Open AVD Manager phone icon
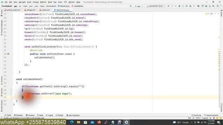This screenshot has height=125, width=223. point(210,6)
